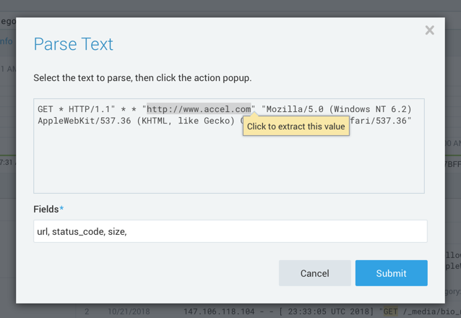Click the Fields label

click(46, 209)
